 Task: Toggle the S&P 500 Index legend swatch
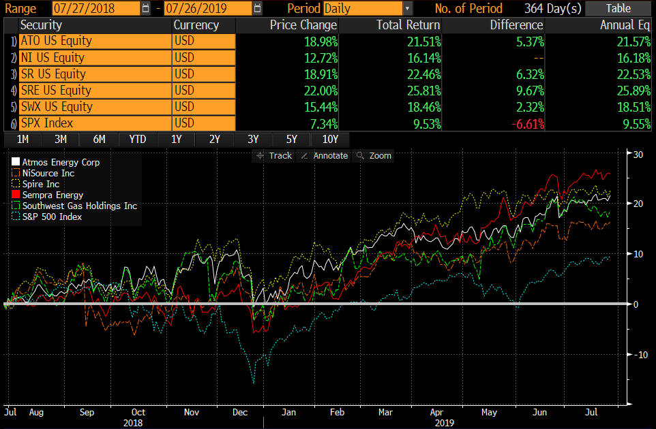pyautogui.click(x=16, y=216)
